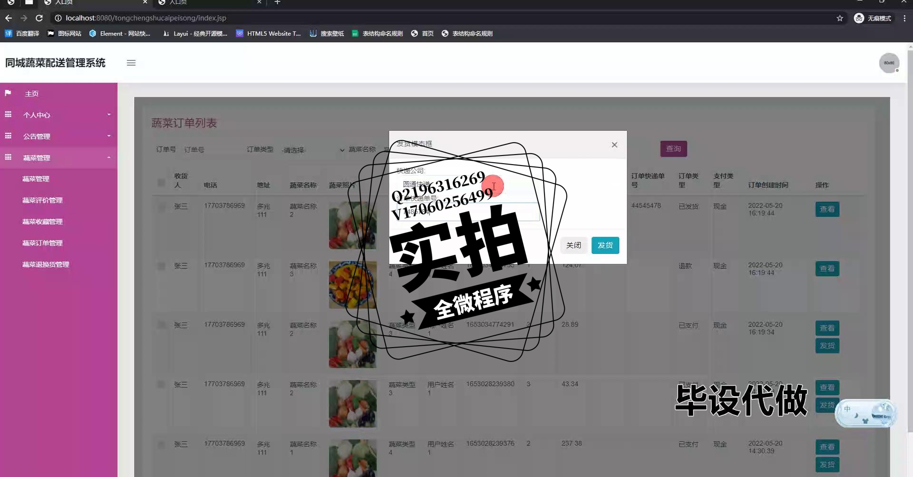Open Layui bookmark
The width and height of the screenshot is (913, 477).
(x=195, y=33)
